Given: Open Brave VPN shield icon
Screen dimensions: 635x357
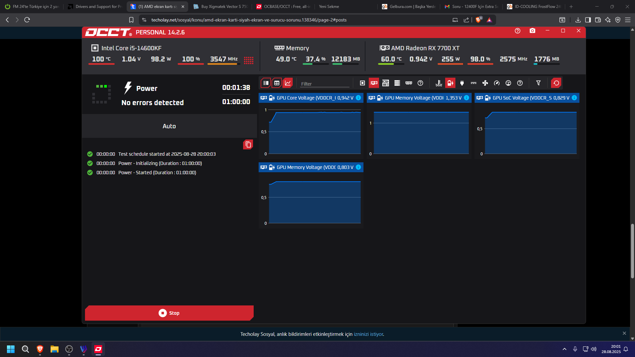Looking at the screenshot, I should 618,20.
